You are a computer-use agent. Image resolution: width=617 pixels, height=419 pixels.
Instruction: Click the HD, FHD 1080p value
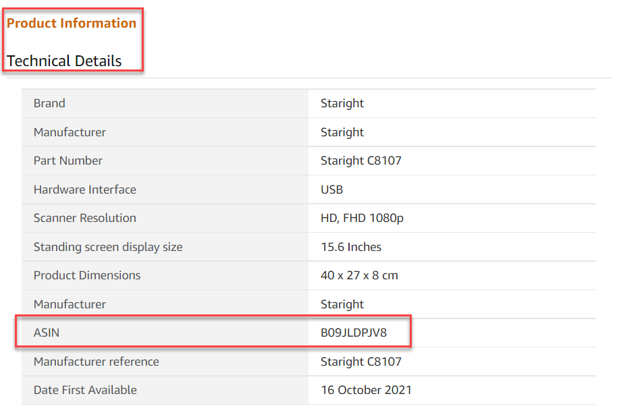point(362,219)
